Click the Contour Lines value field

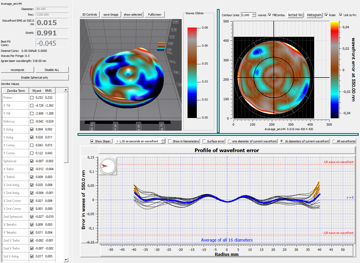pyautogui.click(x=247, y=15)
